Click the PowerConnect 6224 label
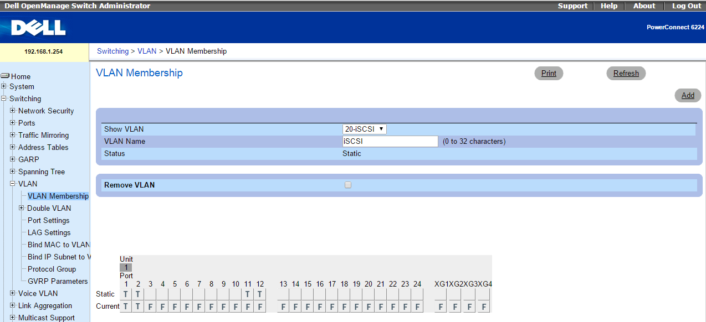This screenshot has width=706, height=322. pyautogui.click(x=676, y=27)
